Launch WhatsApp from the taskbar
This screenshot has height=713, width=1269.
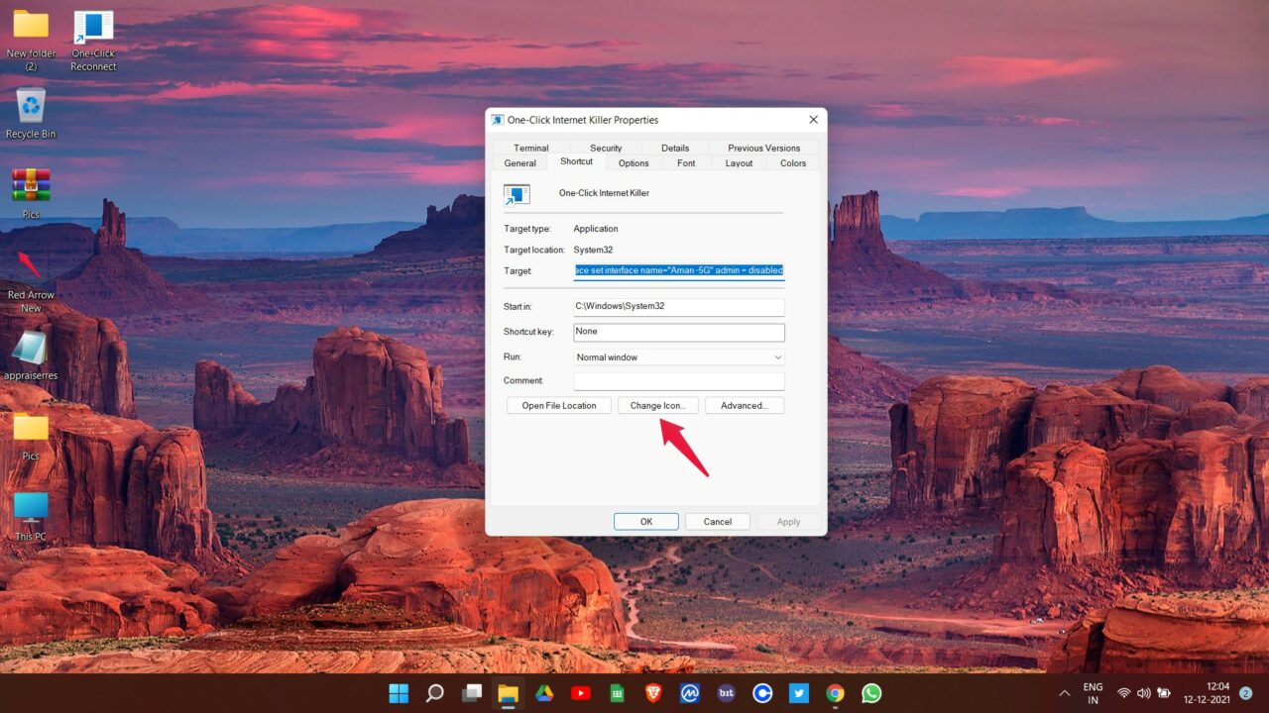[871, 693]
